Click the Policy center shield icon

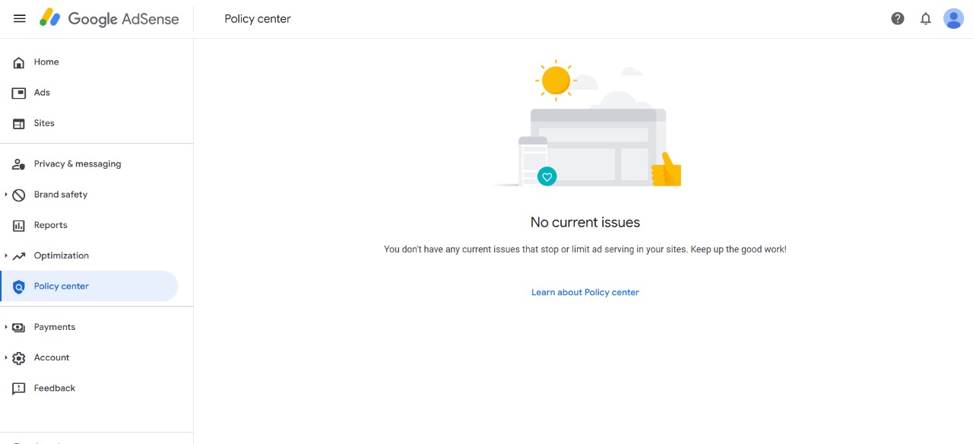pos(19,287)
